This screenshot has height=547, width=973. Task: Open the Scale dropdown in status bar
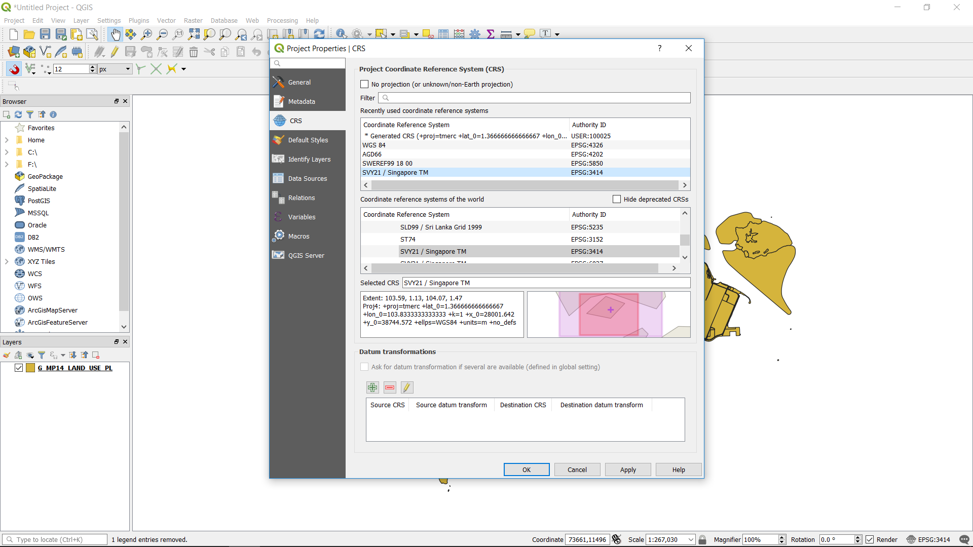click(x=690, y=539)
